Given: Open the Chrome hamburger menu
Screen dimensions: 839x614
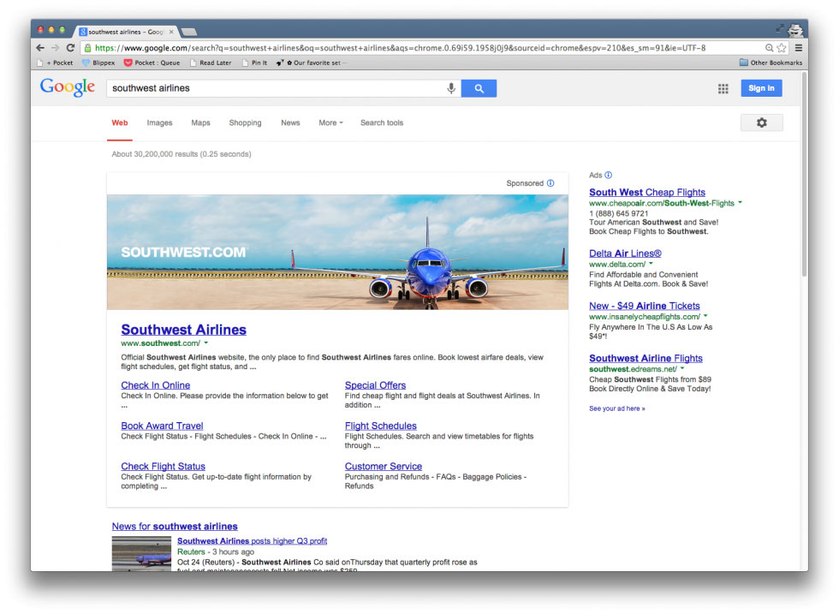Looking at the screenshot, I should point(799,48).
